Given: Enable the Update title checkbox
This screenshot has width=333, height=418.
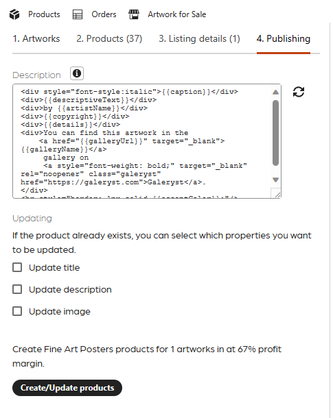Looking at the screenshot, I should tap(17, 267).
